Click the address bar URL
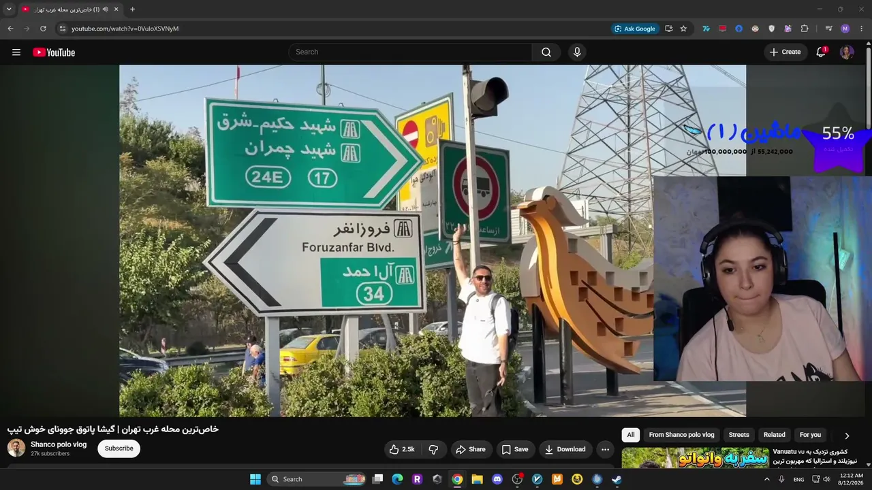Screen dimensions: 872x490 (x=125, y=29)
